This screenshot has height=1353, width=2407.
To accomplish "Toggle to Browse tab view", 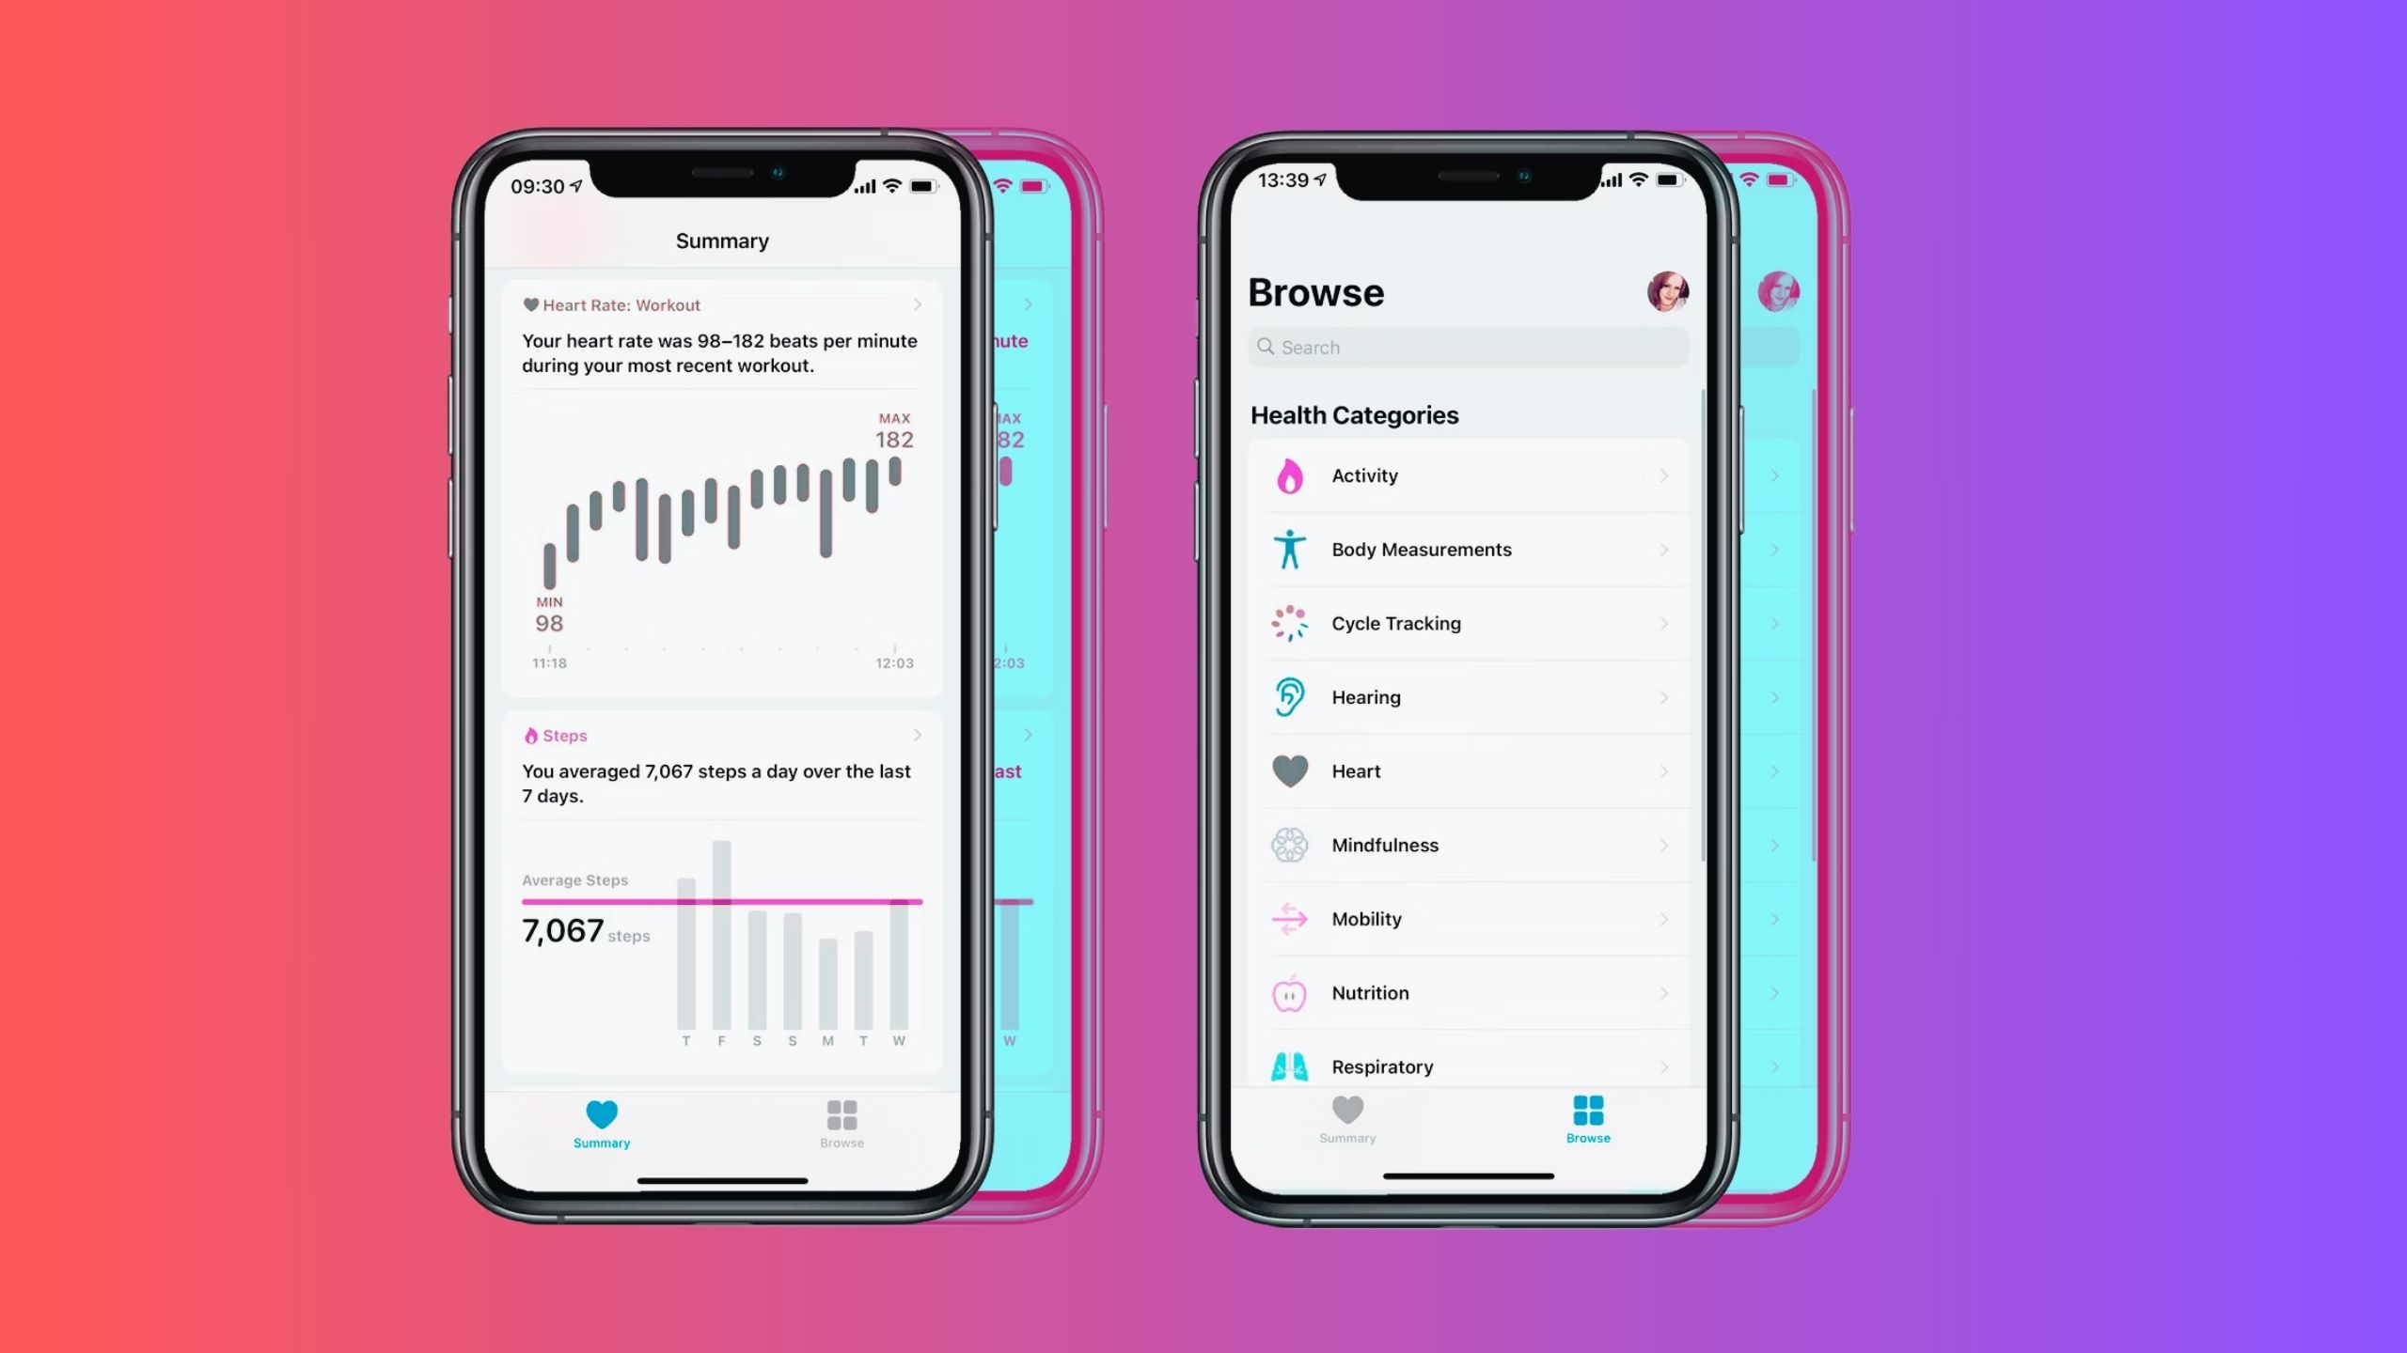I will (842, 1122).
